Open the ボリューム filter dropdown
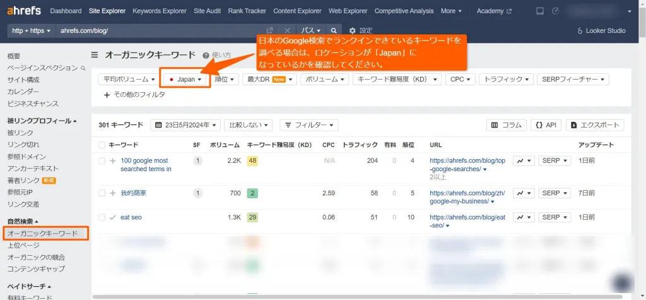Screen dimensions: 646x300 coord(325,79)
